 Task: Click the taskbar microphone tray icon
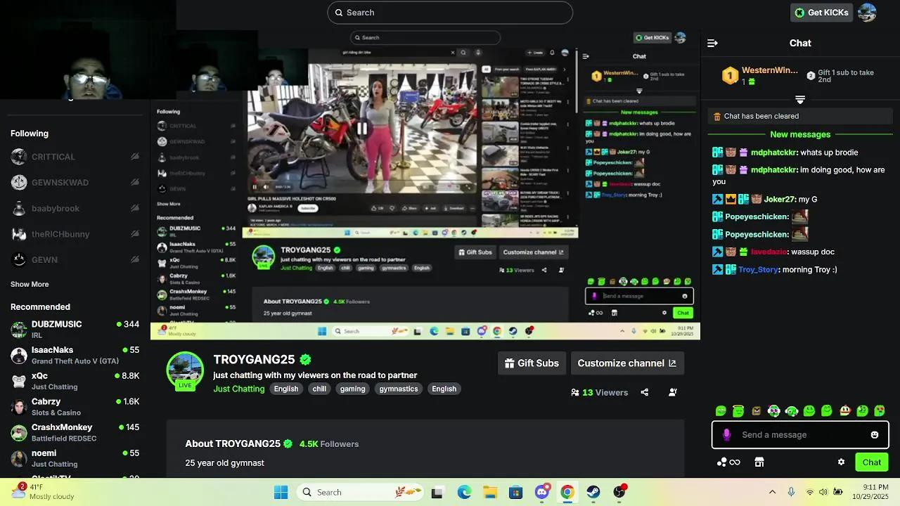[x=791, y=493]
